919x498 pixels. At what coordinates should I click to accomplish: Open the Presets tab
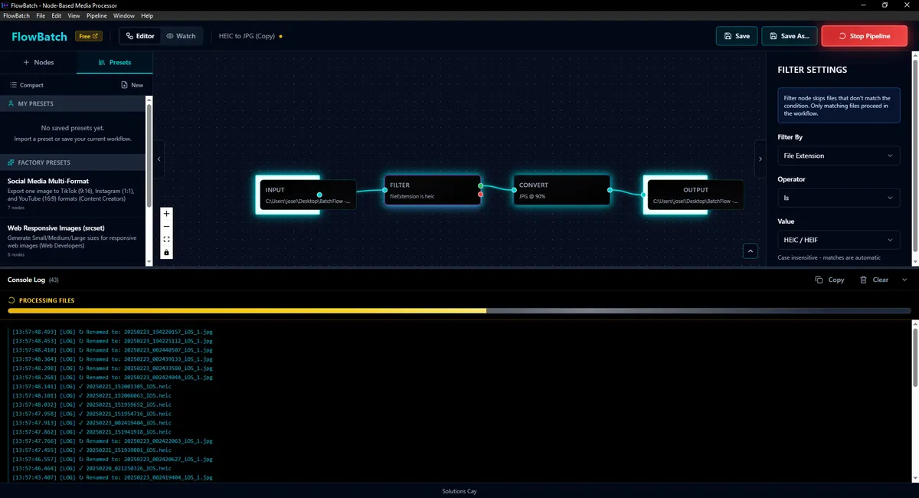[x=115, y=62]
